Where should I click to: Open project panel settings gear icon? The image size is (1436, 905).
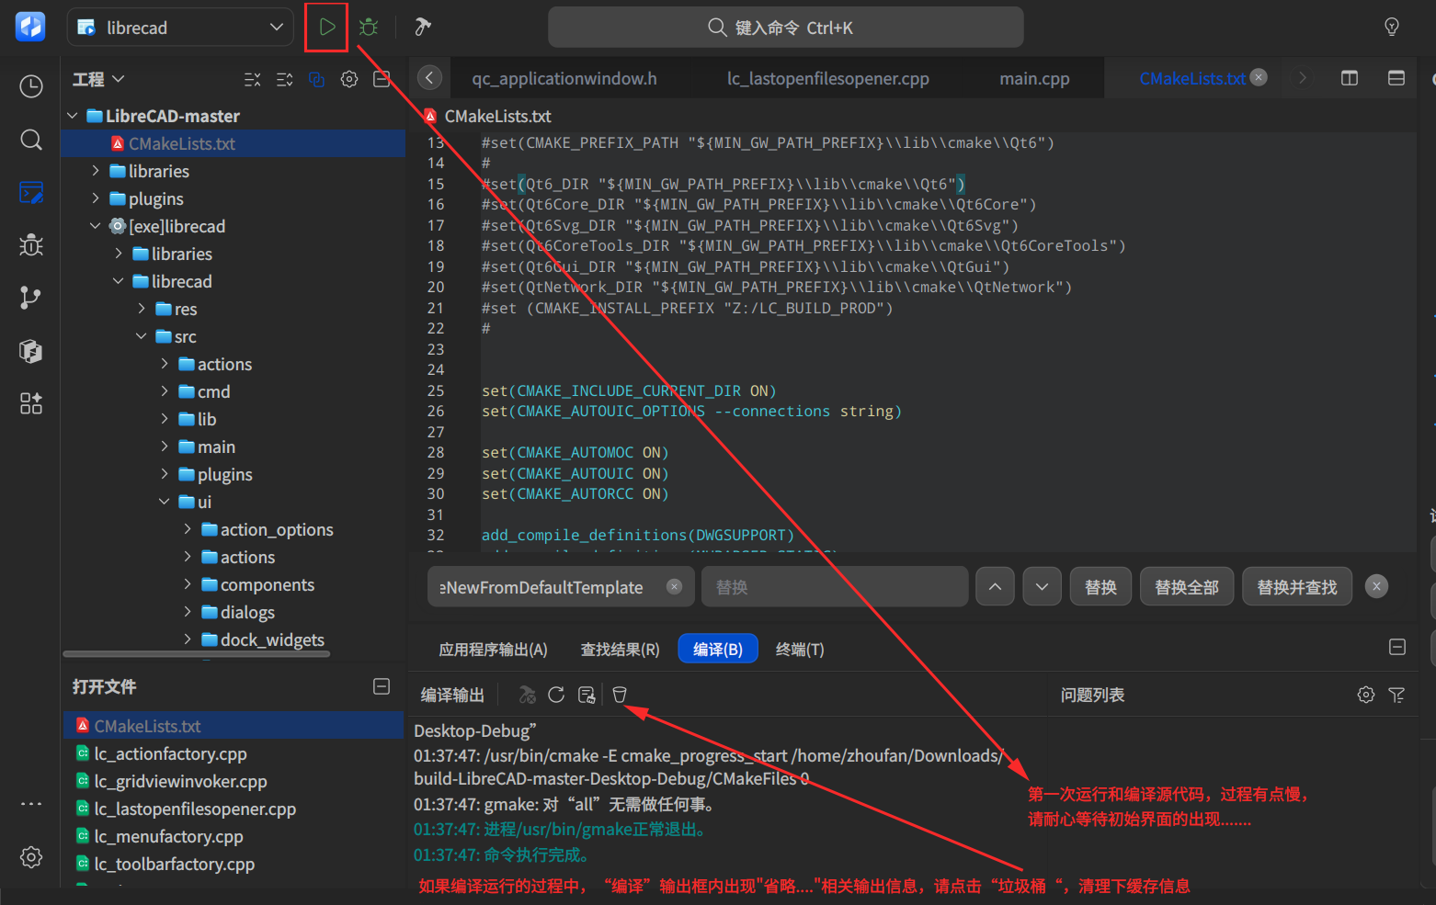pyautogui.click(x=349, y=79)
